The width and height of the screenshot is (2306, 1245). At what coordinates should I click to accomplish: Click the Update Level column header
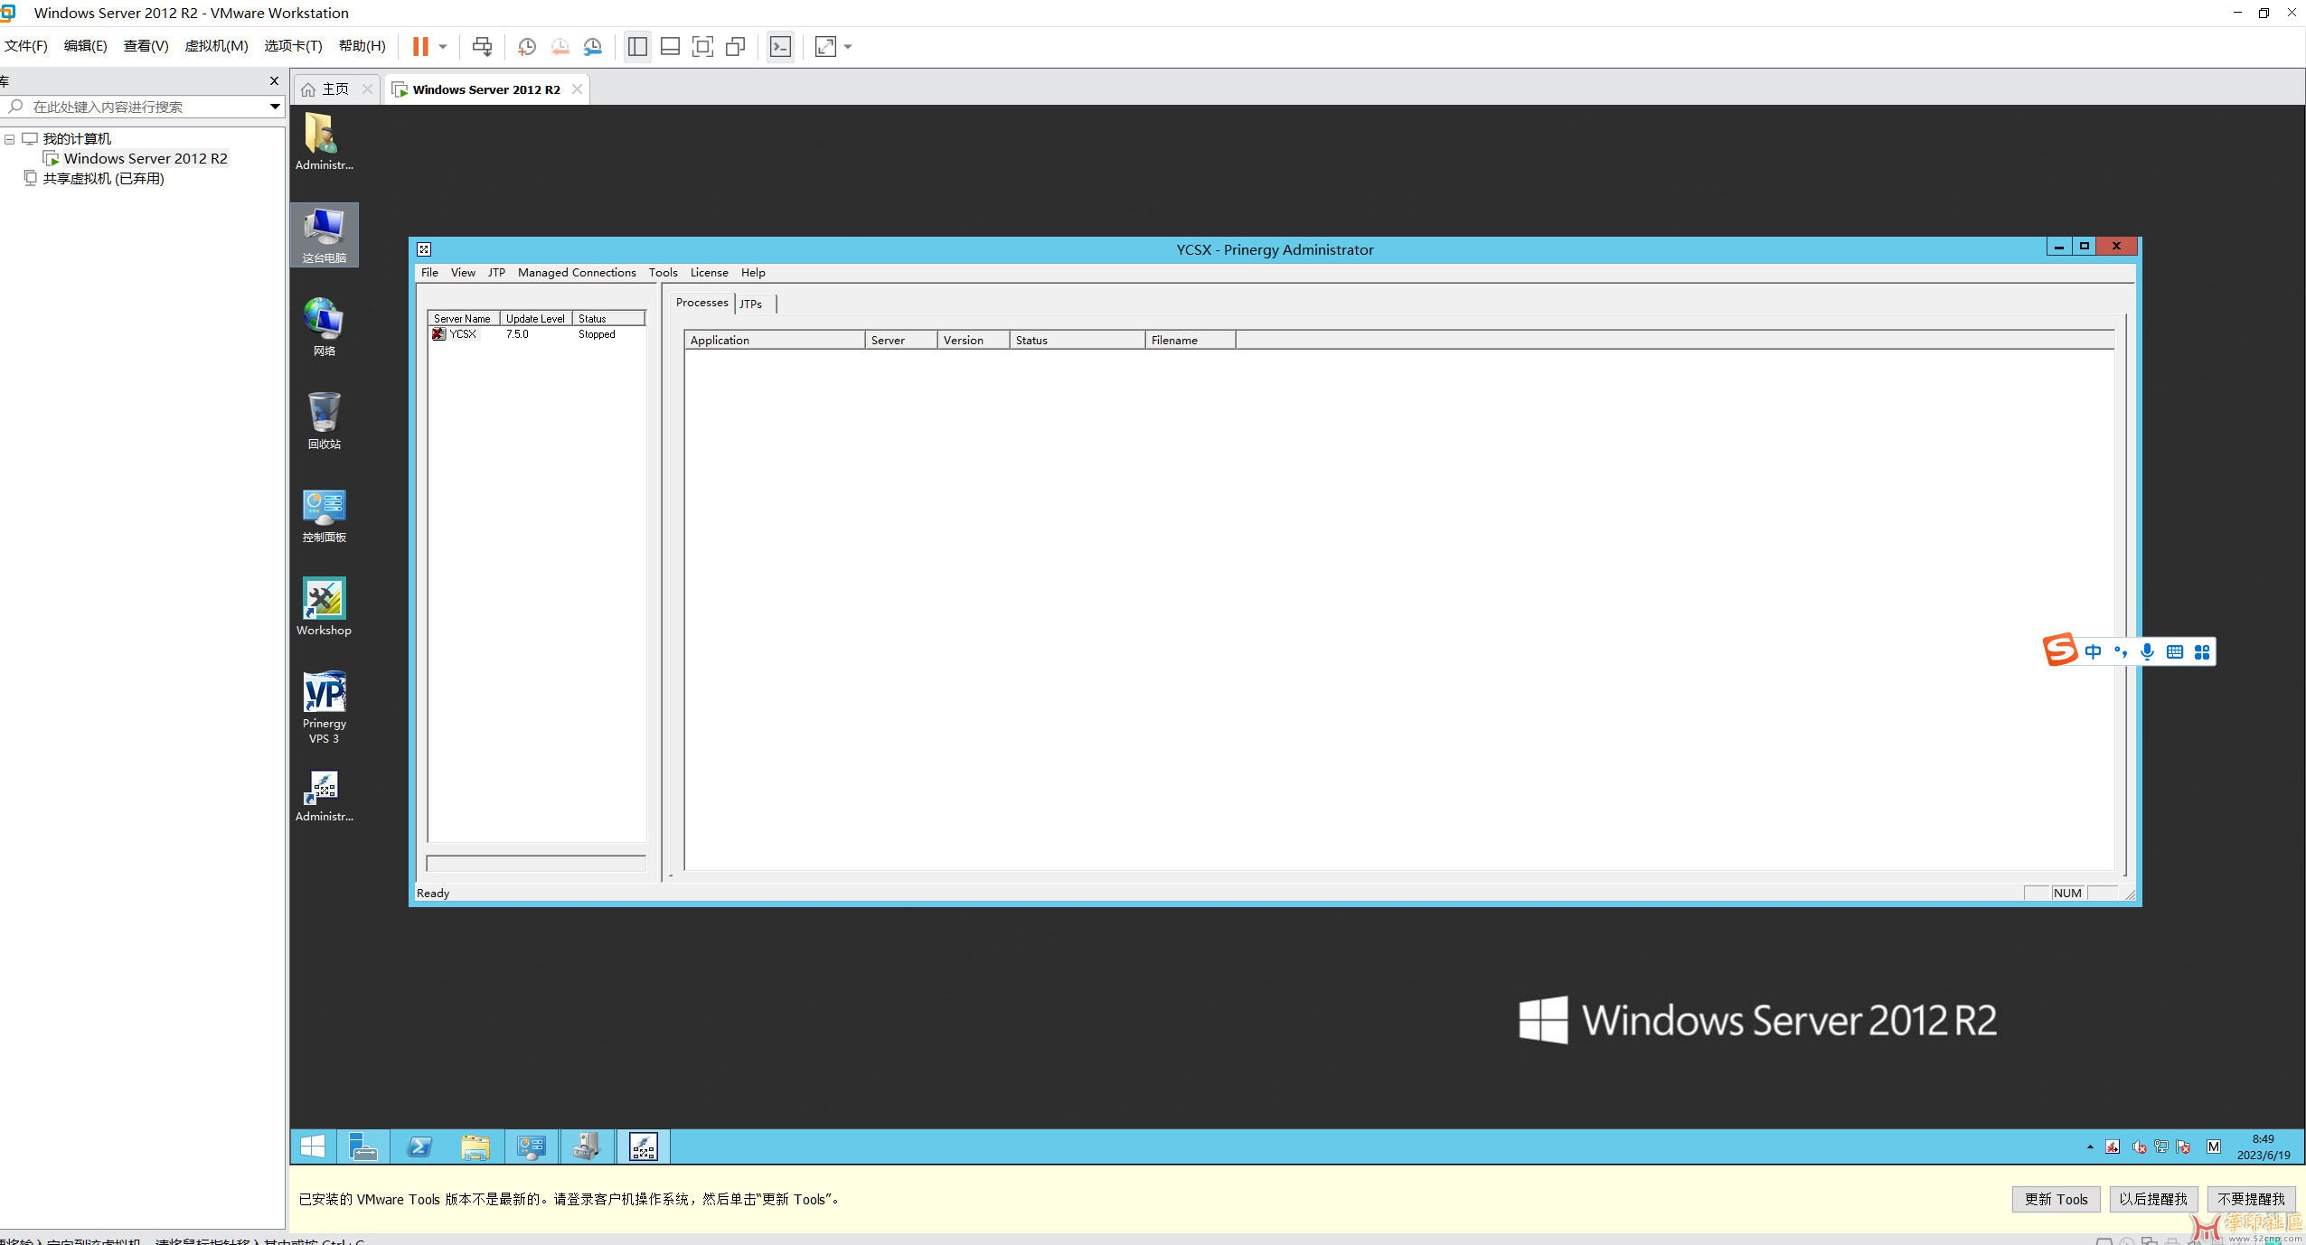pos(536,318)
